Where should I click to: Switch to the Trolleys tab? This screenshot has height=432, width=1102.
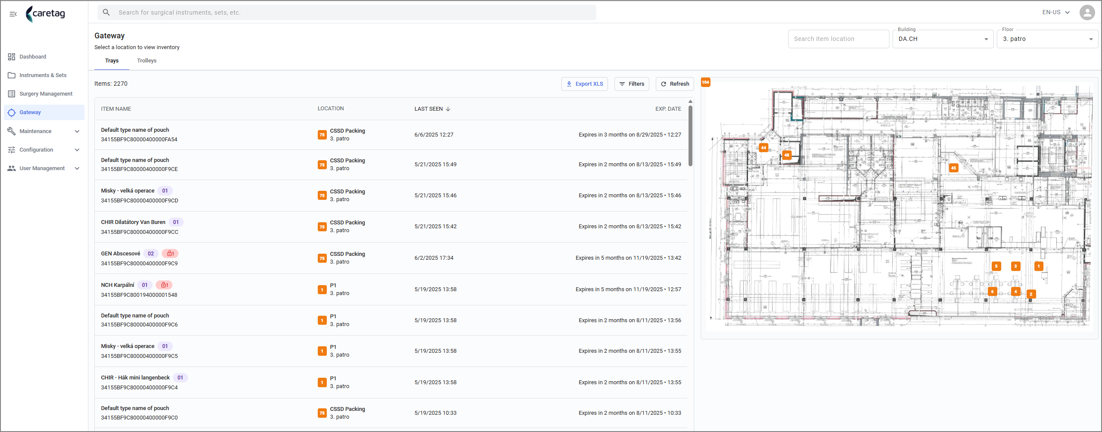[x=147, y=61]
